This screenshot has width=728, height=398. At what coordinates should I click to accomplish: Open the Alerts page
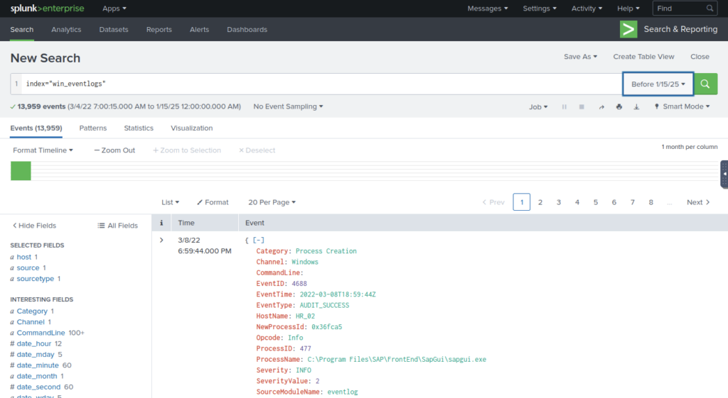pos(199,29)
